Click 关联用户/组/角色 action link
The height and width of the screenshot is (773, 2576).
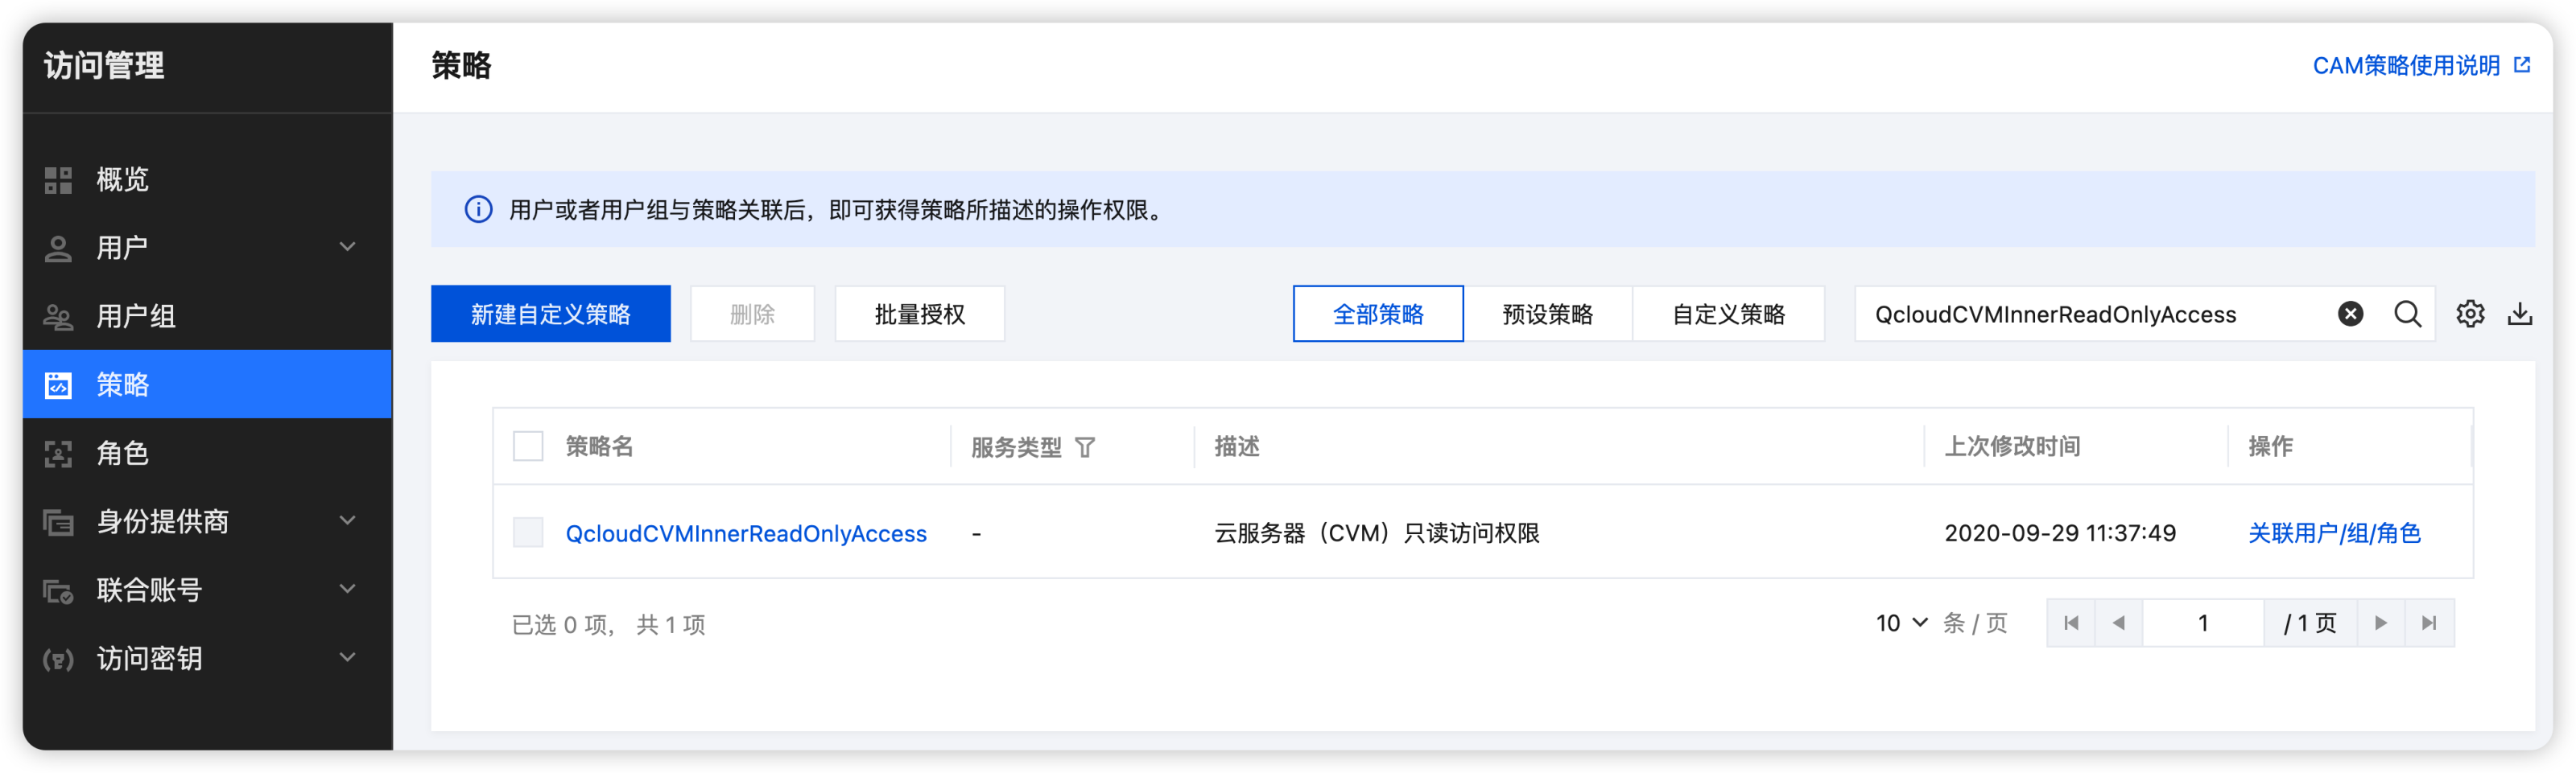(2334, 533)
